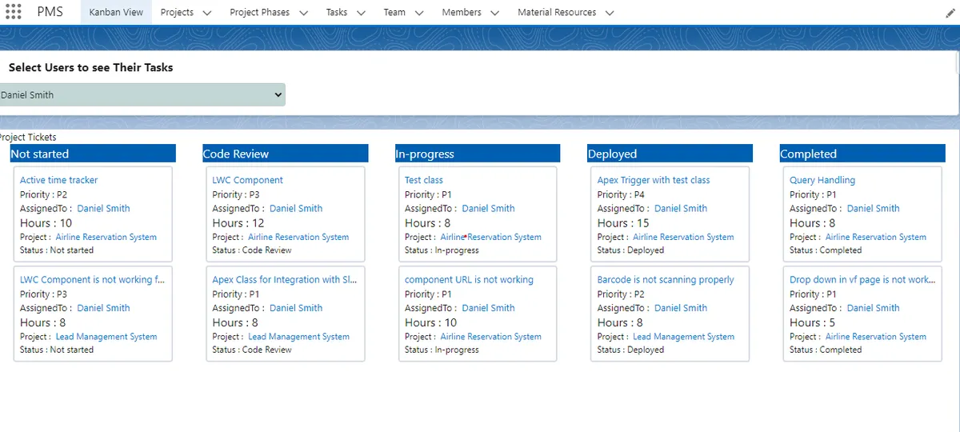This screenshot has width=960, height=432.
Task: Open the Kanban View tab
Action: 116,13
